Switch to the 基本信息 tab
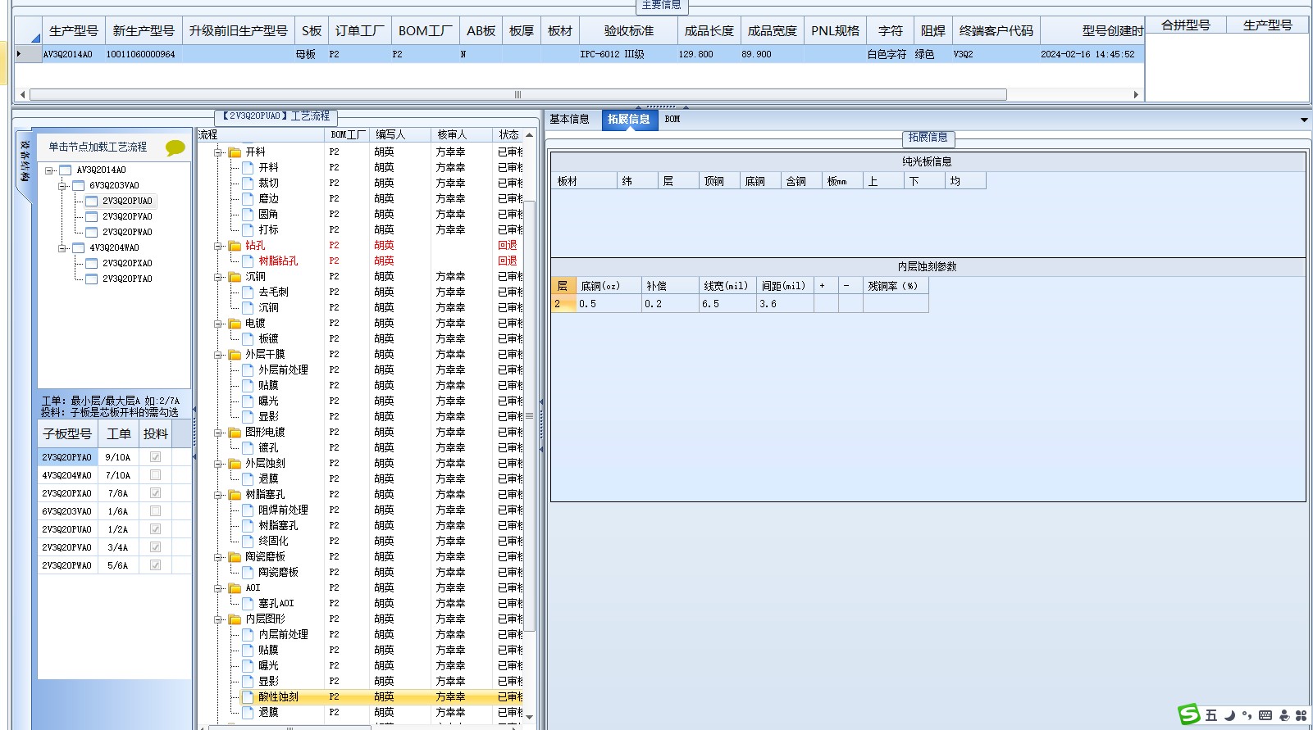 [569, 120]
